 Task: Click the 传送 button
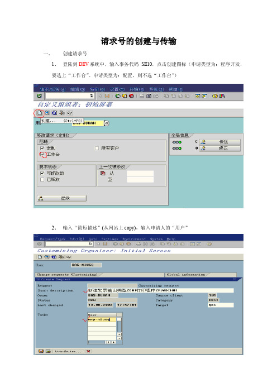coord(219,142)
